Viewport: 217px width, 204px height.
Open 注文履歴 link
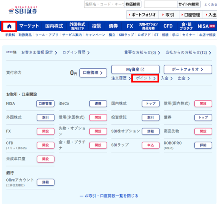coord(121,78)
